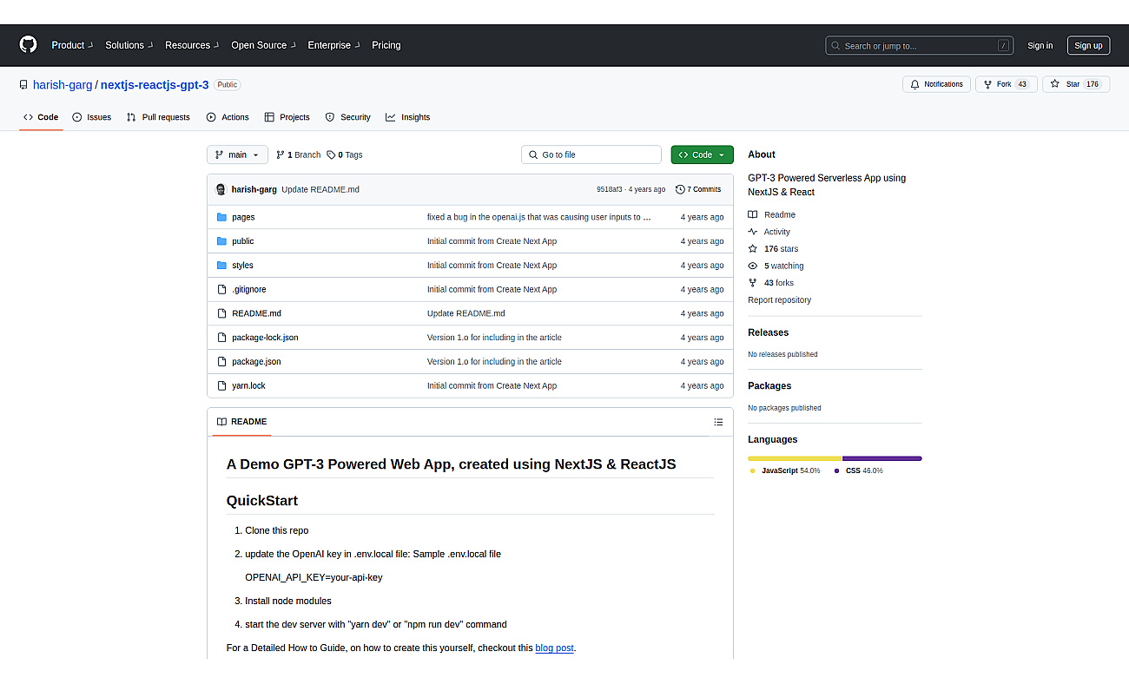The width and height of the screenshot is (1129, 684).
Task: Select the Code tab
Action: point(41,117)
